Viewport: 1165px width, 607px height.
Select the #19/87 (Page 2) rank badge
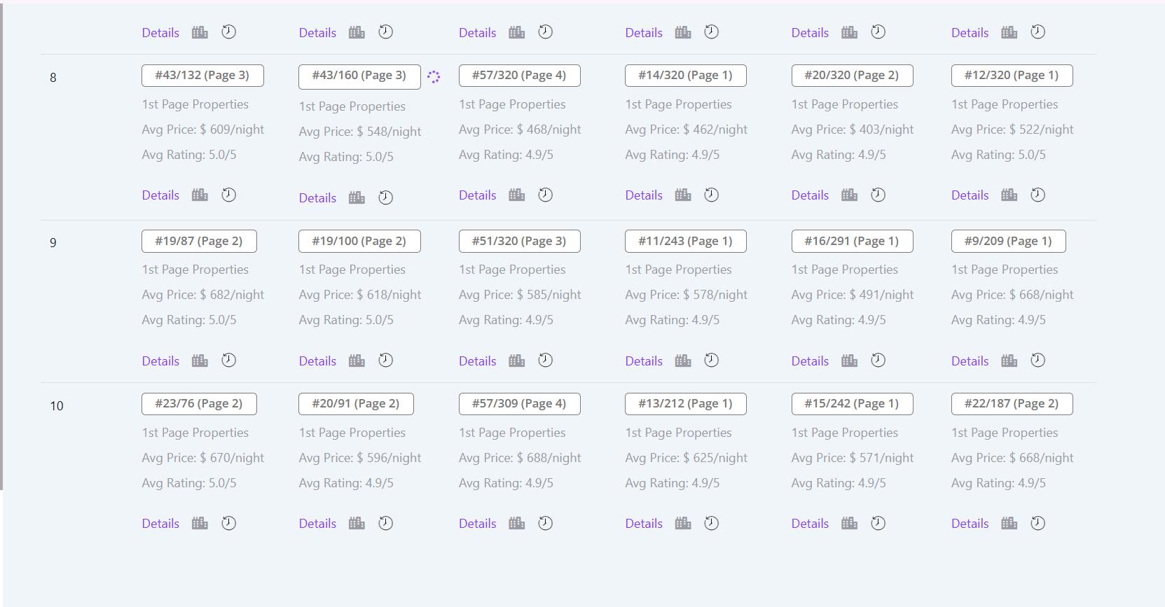pyautogui.click(x=199, y=241)
